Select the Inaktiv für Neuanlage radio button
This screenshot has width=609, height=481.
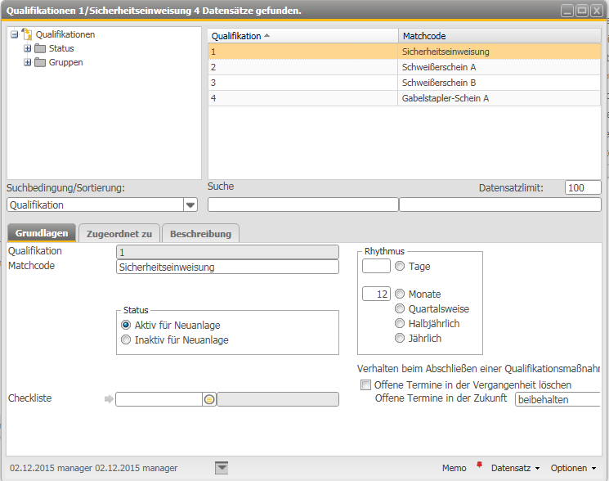click(x=126, y=339)
